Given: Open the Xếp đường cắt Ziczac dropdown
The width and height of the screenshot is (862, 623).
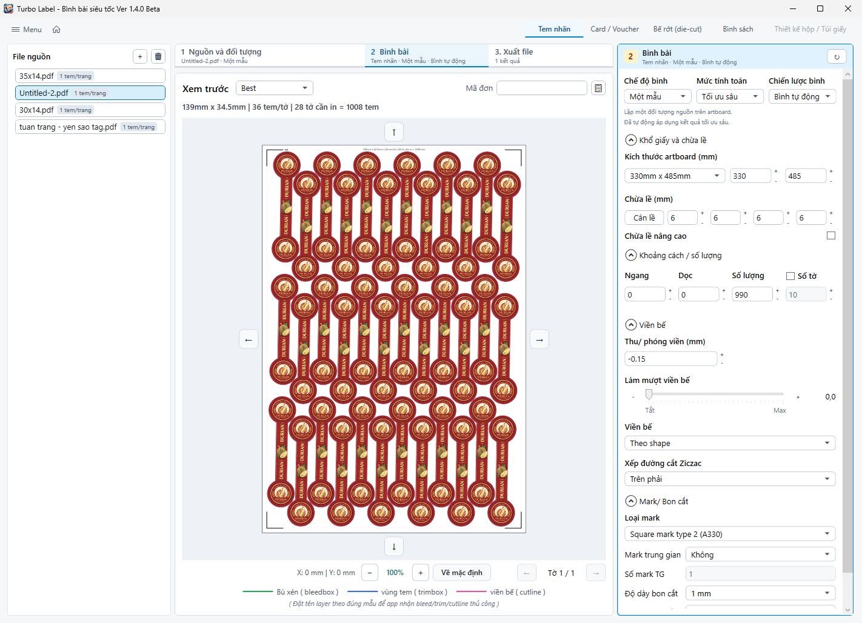Looking at the screenshot, I should pos(730,479).
